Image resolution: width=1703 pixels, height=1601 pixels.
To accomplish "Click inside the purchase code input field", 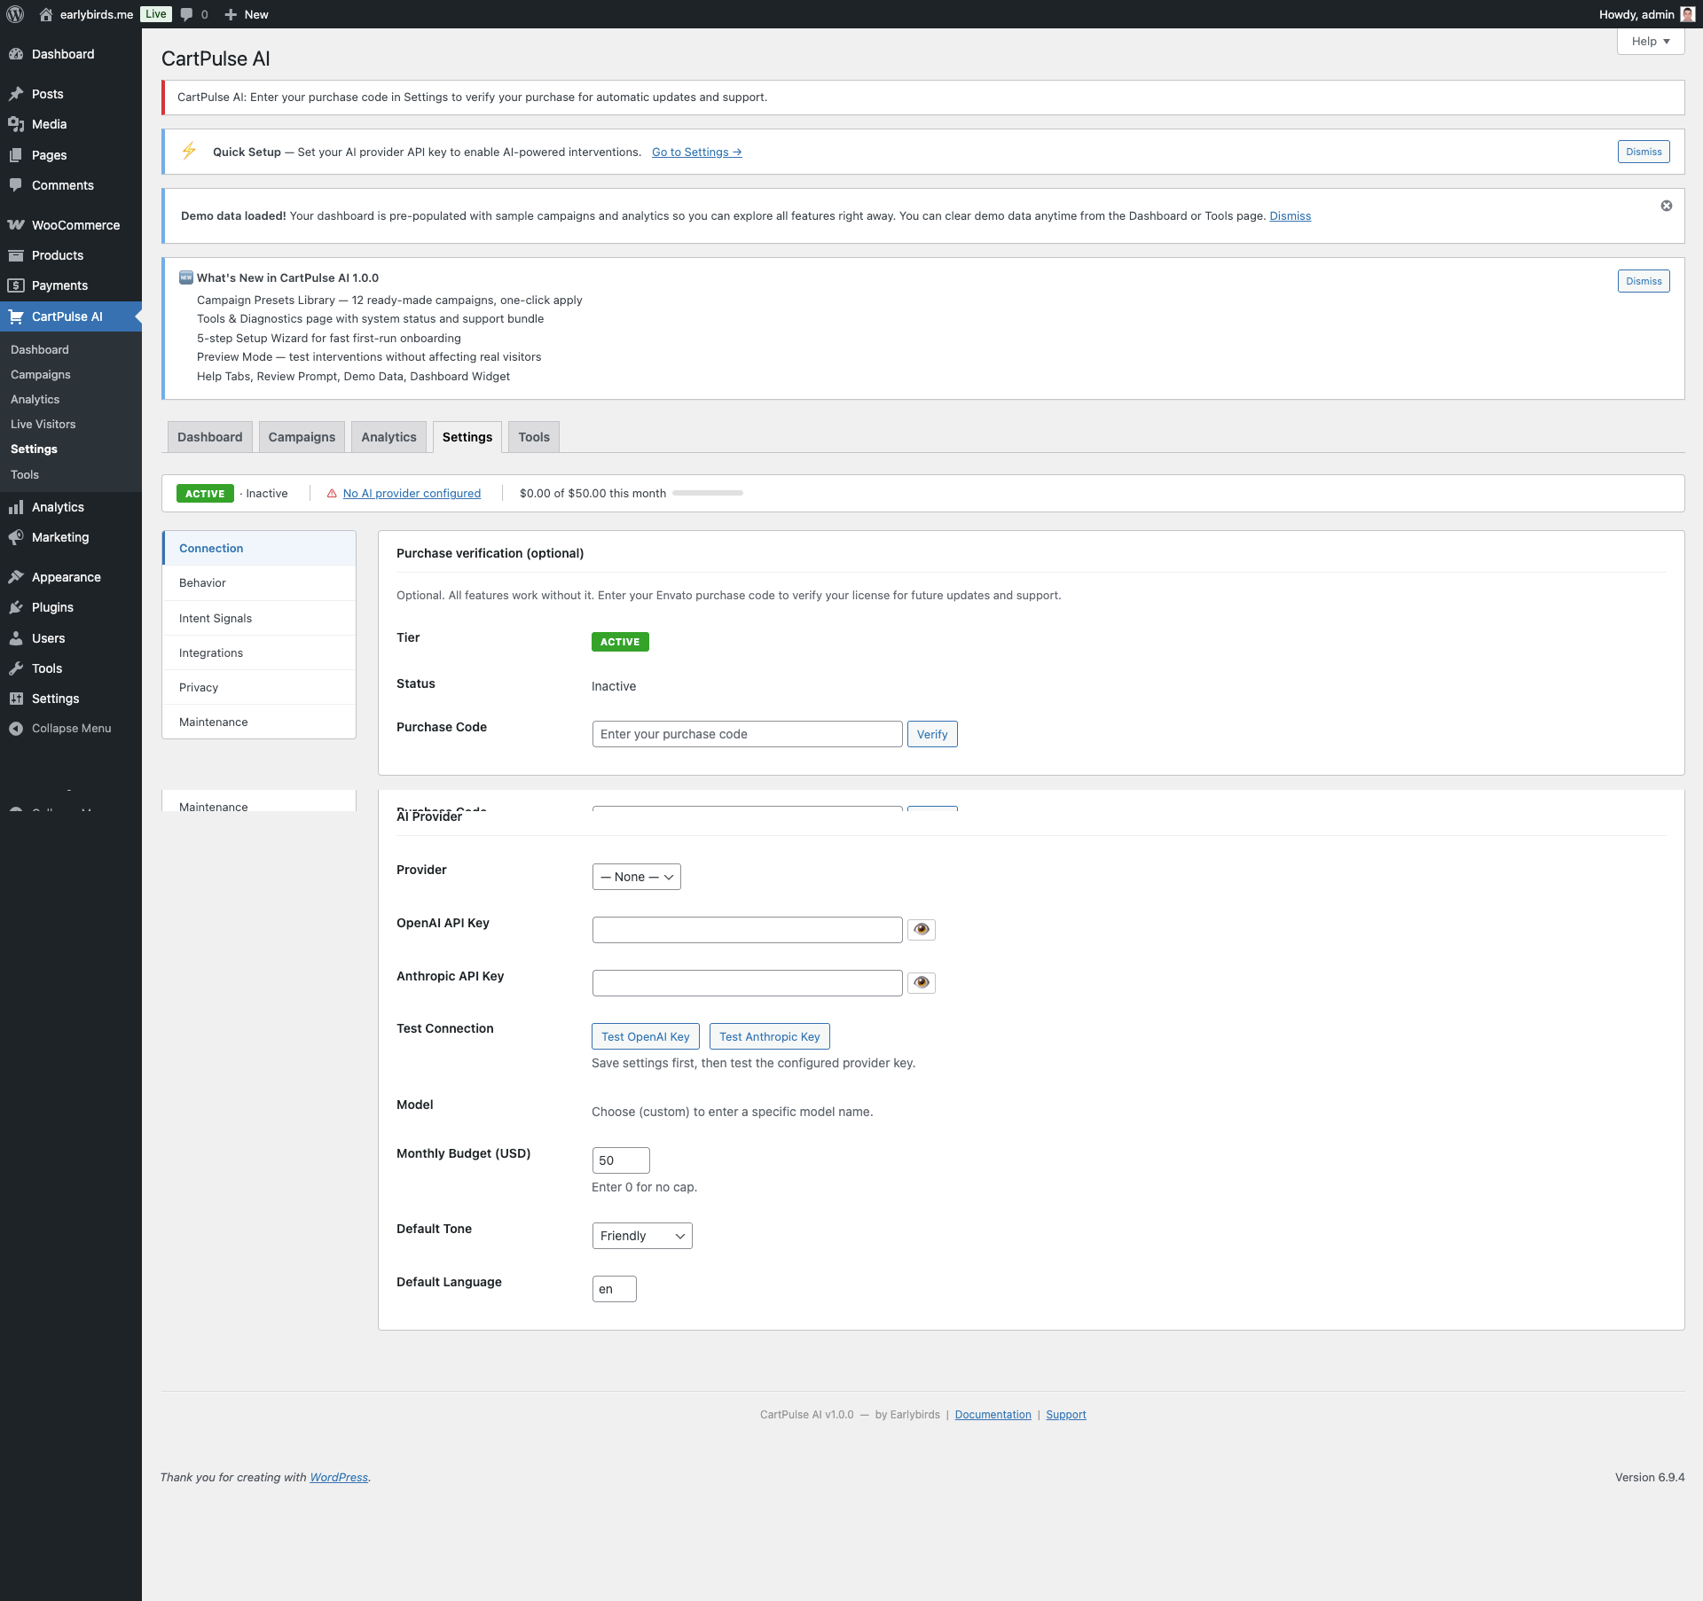I will pos(746,734).
